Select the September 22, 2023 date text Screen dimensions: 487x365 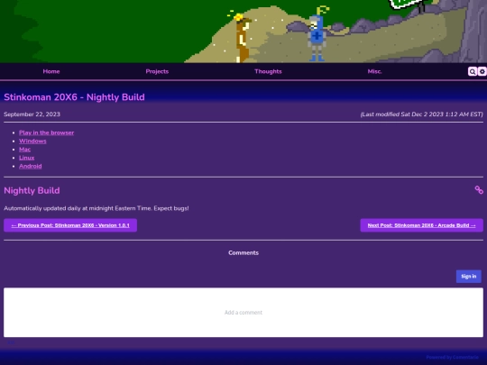32,114
